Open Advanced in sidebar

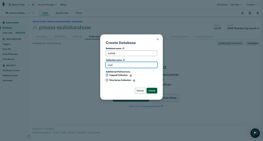7,81
